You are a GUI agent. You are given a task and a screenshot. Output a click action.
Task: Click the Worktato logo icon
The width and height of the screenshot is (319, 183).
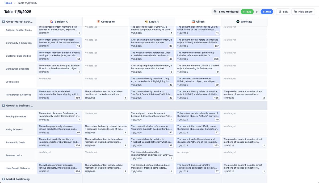tap(238, 22)
